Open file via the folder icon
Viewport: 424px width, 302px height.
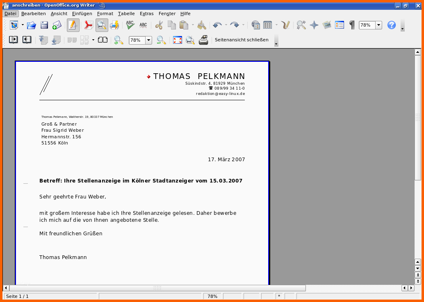(32, 25)
